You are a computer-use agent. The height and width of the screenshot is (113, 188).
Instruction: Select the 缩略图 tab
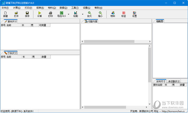coord(160,21)
